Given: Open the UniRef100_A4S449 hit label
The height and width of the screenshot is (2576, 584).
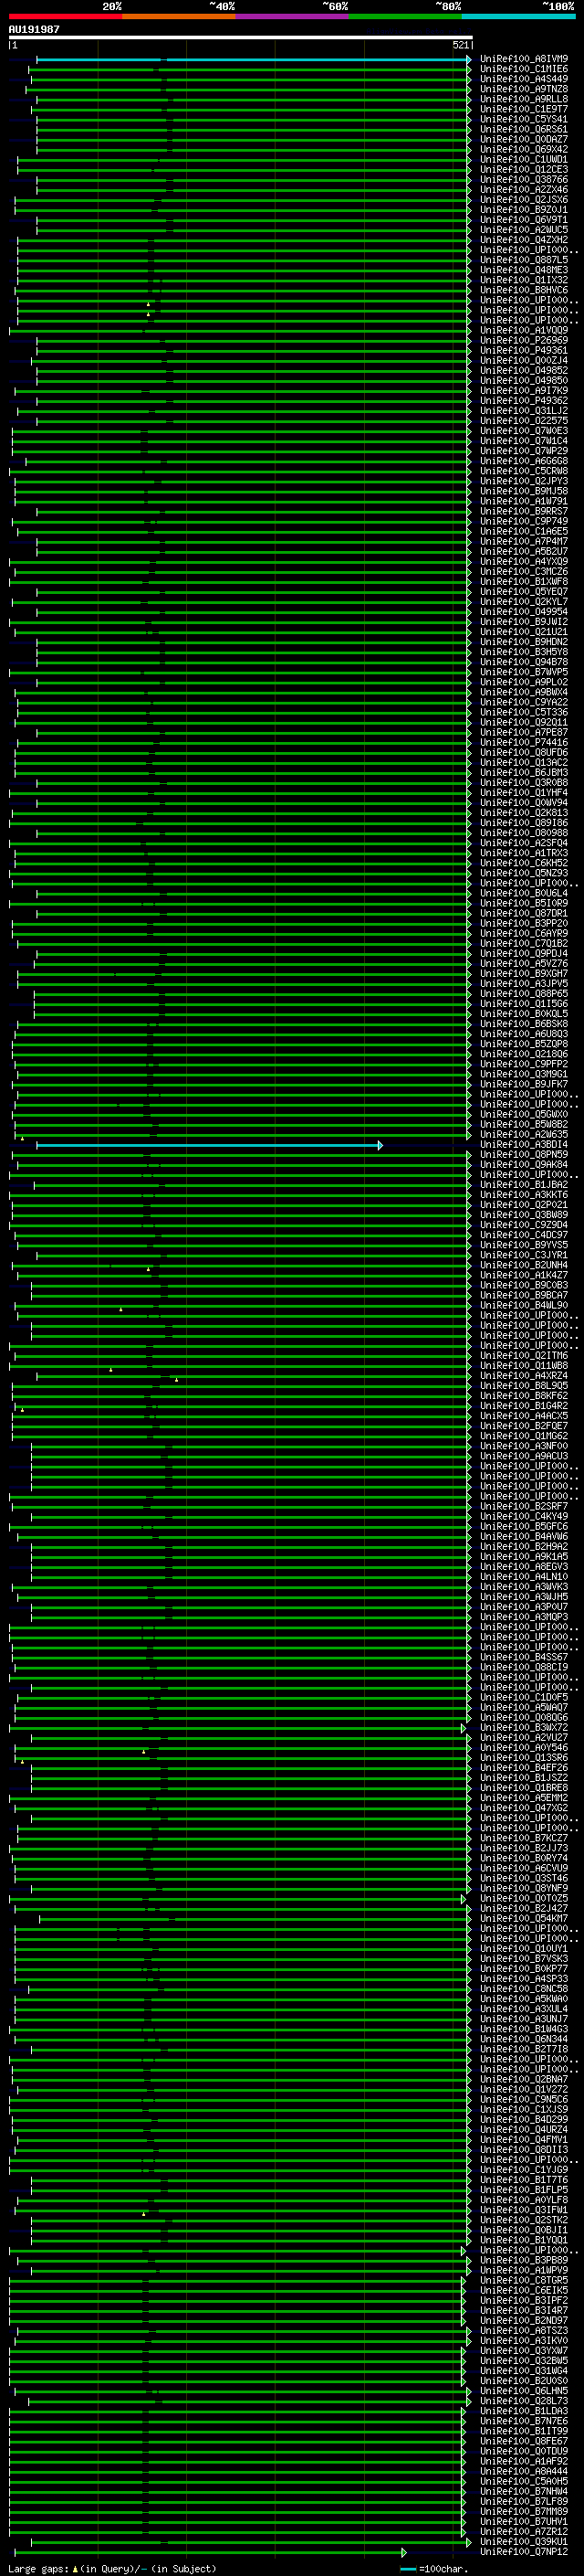Looking at the screenshot, I should pyautogui.click(x=523, y=79).
